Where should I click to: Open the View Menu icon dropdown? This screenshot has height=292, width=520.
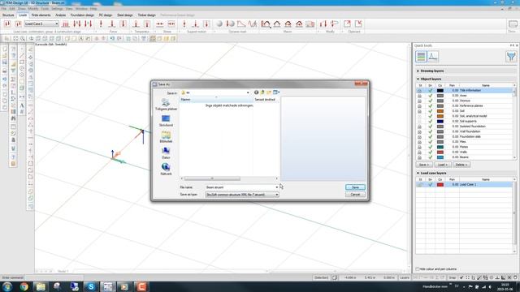point(276,92)
